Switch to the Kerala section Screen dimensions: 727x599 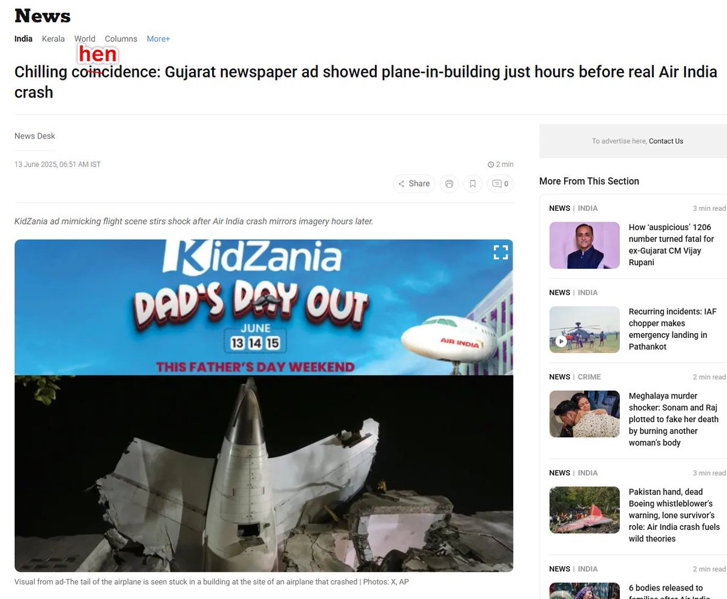click(53, 39)
